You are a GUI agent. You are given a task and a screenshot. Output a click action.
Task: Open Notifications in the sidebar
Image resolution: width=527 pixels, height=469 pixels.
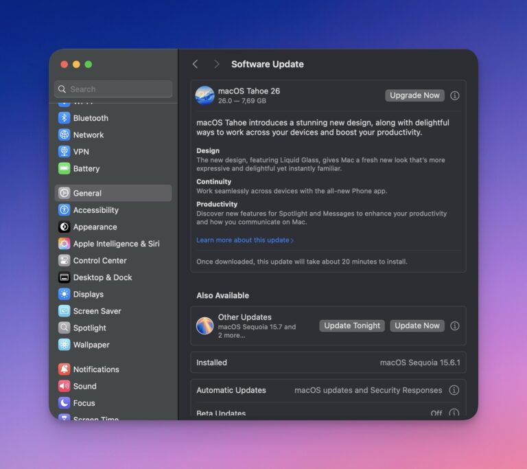tap(96, 369)
